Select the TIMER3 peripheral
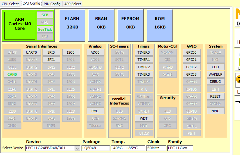 click(x=144, y=74)
